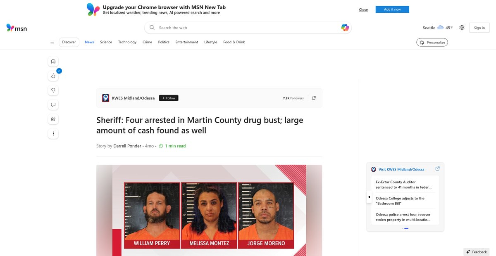496x256 pixels.
Task: Click KWES logo in sidebar card
Action: pyautogui.click(x=374, y=169)
